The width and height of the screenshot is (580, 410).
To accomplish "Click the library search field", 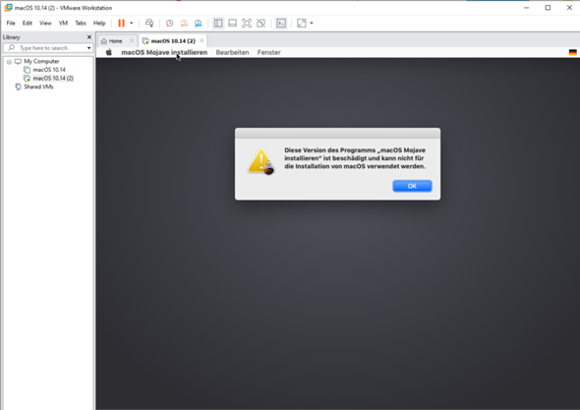I will tap(48, 48).
